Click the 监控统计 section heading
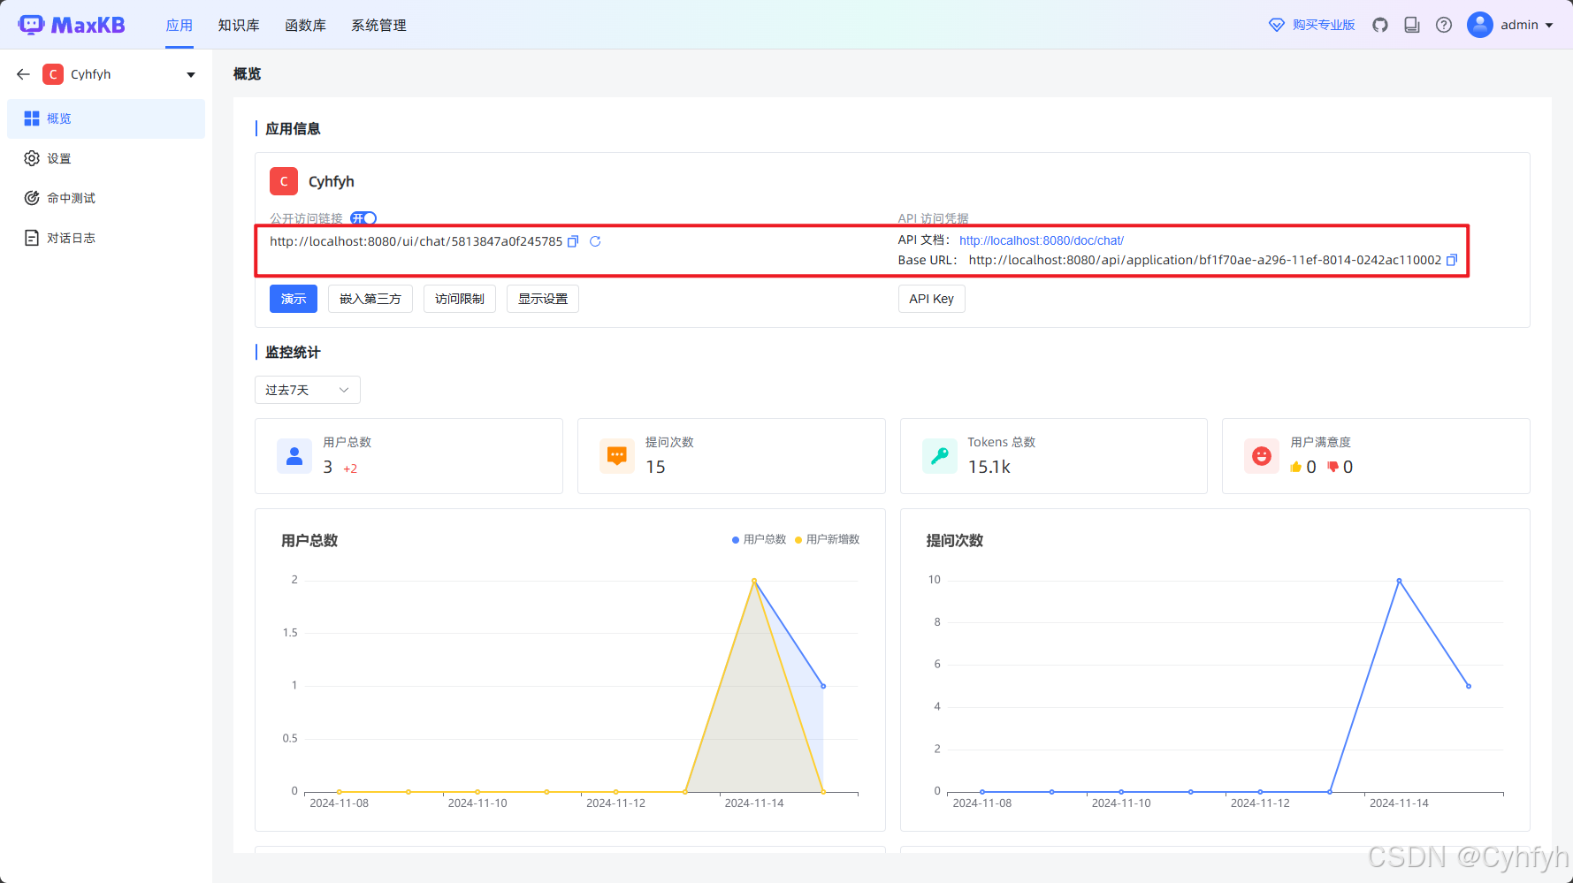Image resolution: width=1573 pixels, height=883 pixels. tap(293, 352)
